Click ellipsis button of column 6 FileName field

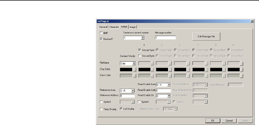click(x=242, y=63)
